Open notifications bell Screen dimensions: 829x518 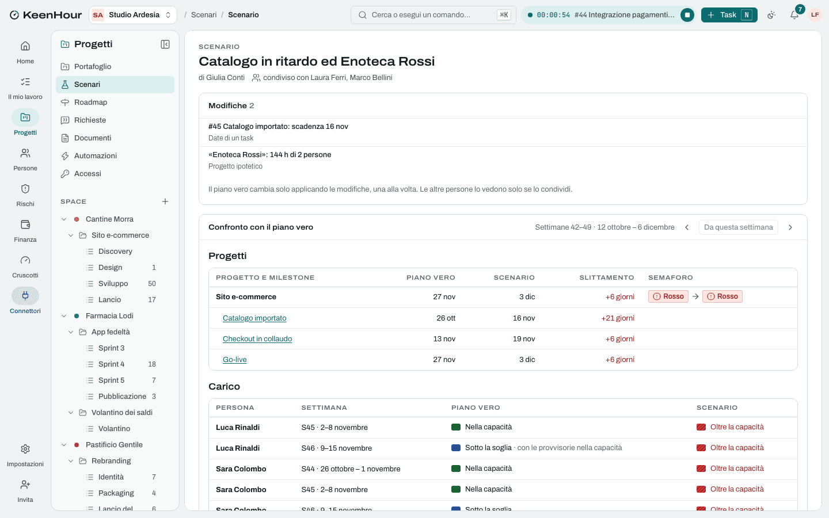[x=794, y=15]
